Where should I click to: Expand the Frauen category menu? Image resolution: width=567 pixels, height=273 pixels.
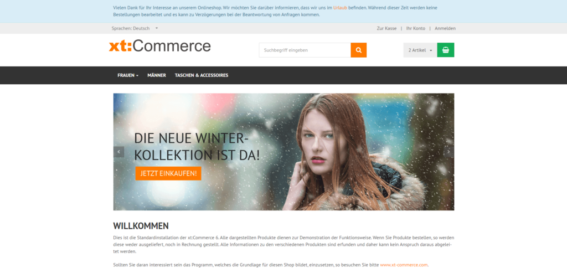[x=128, y=75]
